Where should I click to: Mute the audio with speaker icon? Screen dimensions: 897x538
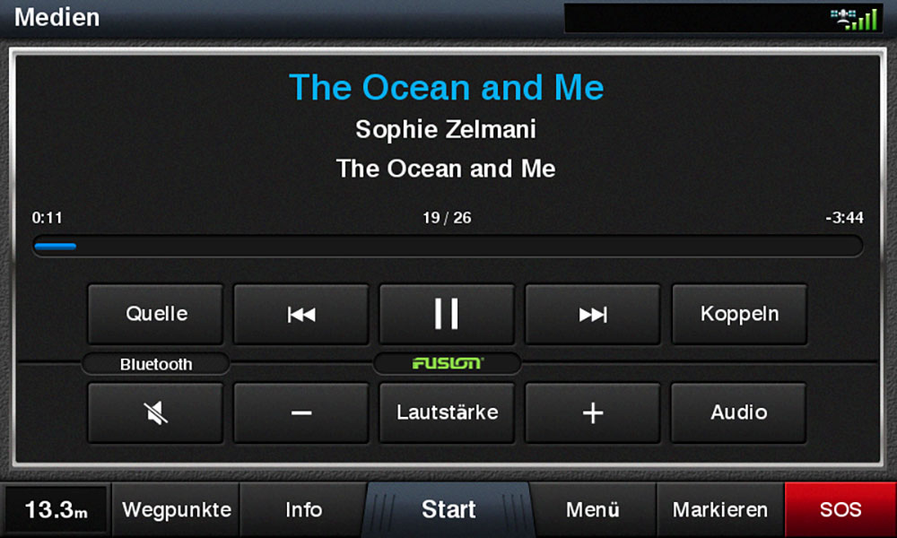pos(155,412)
